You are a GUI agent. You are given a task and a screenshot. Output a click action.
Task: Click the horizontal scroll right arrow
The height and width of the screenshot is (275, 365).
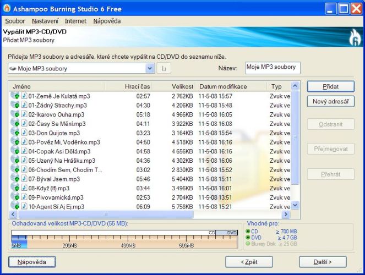click(x=285, y=214)
